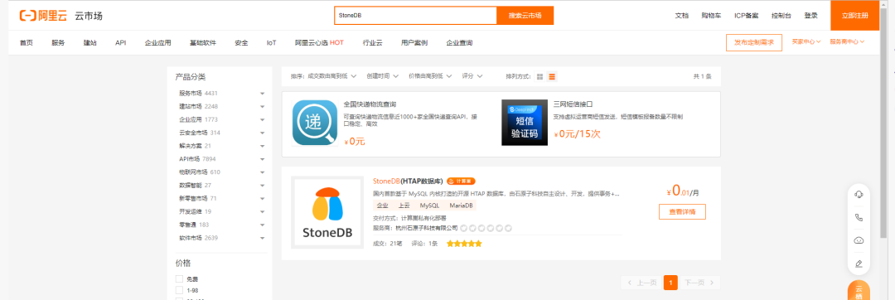895x300 pixels.
Task: Tick the 免费 price checkbox
Action: coord(179,279)
